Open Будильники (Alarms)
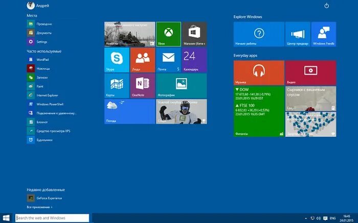358x223 pixels. [40, 140]
